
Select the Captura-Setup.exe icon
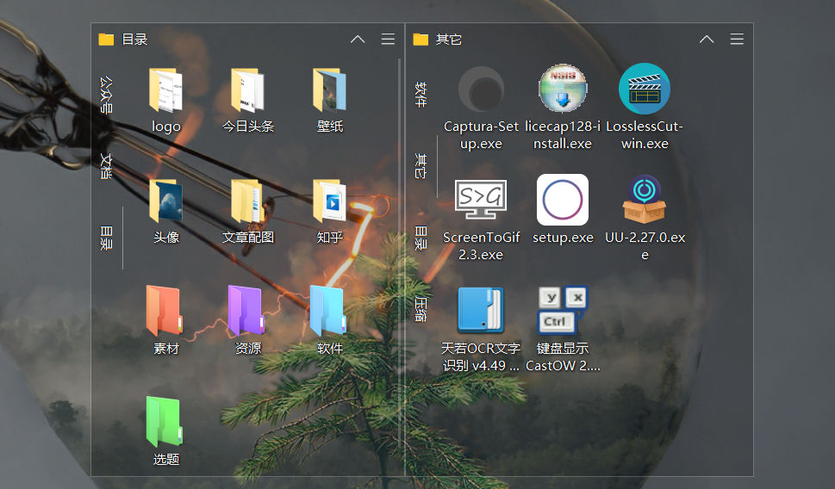481,89
